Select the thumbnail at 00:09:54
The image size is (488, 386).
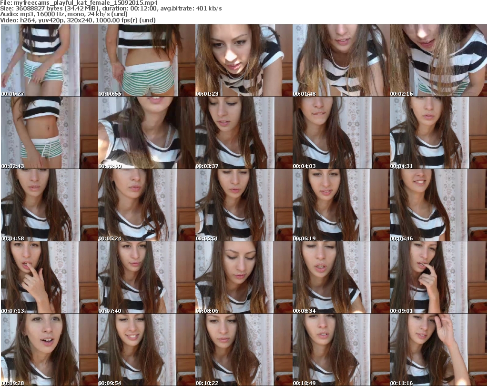(147, 350)
